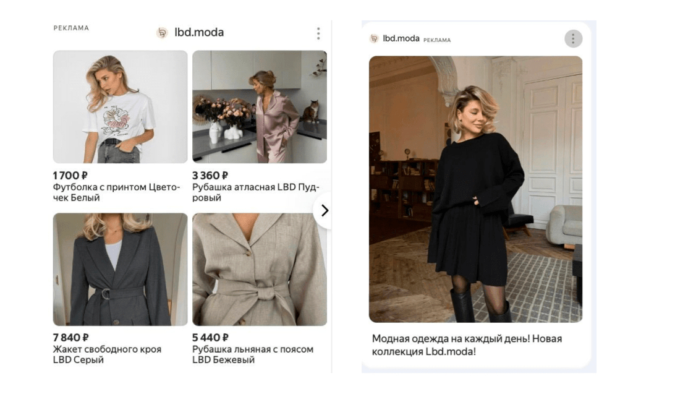Open the left ad's three-dot options menu
Viewport: 675px width, 402px height.
pyautogui.click(x=318, y=33)
